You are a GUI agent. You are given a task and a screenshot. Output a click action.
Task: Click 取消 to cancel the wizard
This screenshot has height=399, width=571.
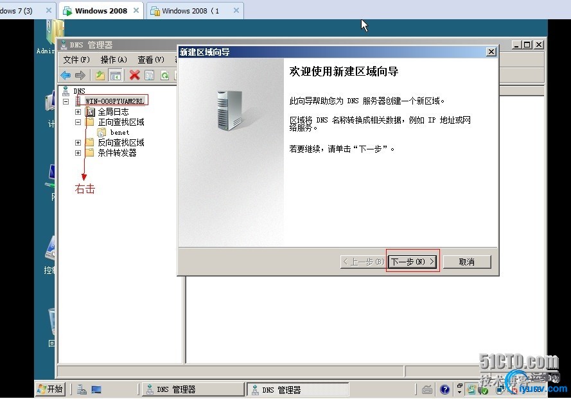click(x=467, y=262)
